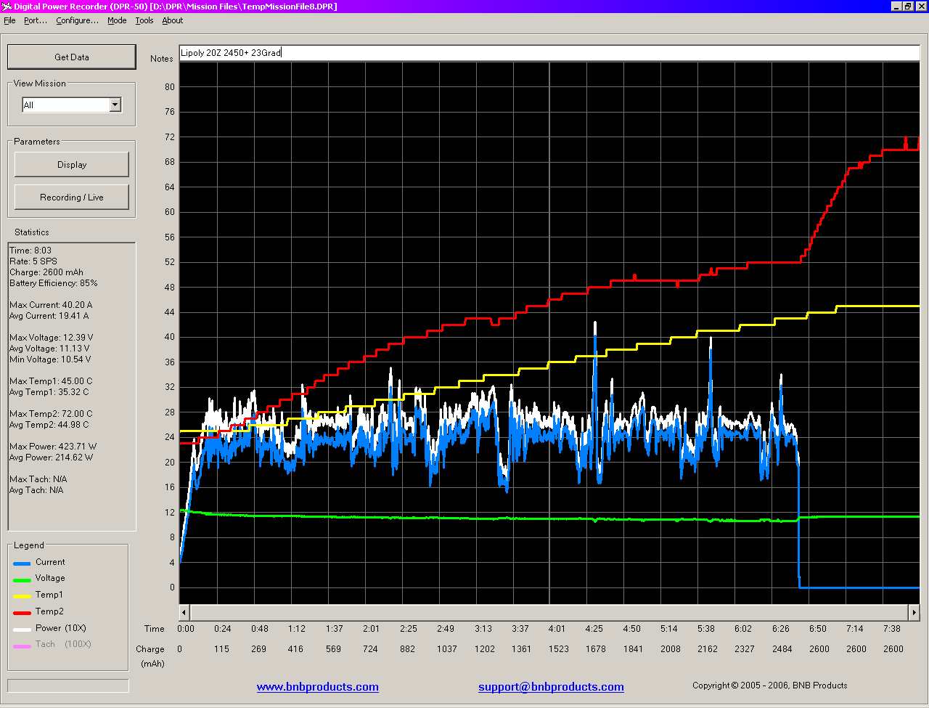
Task: Click the Recording / Live button
Action: pyautogui.click(x=72, y=197)
